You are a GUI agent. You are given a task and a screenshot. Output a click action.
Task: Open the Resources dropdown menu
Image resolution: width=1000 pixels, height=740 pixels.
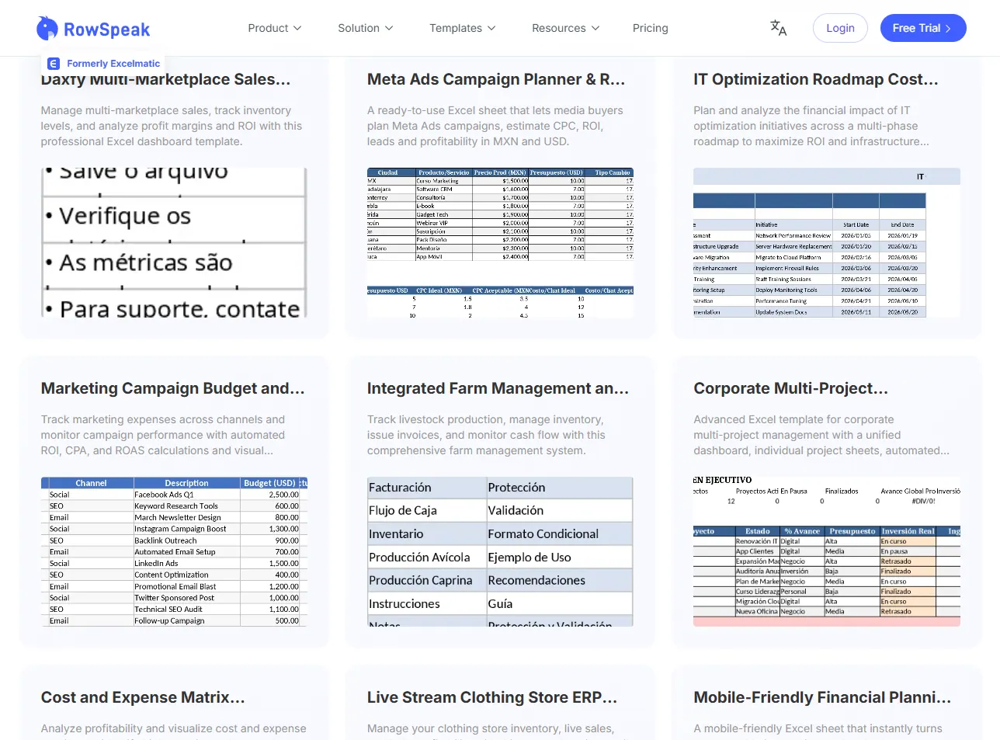(x=565, y=28)
